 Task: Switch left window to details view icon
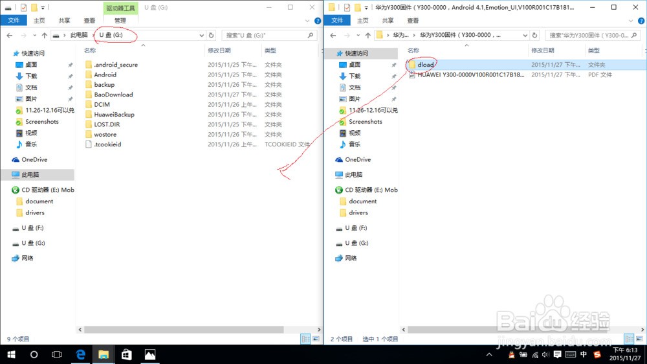[306, 339]
